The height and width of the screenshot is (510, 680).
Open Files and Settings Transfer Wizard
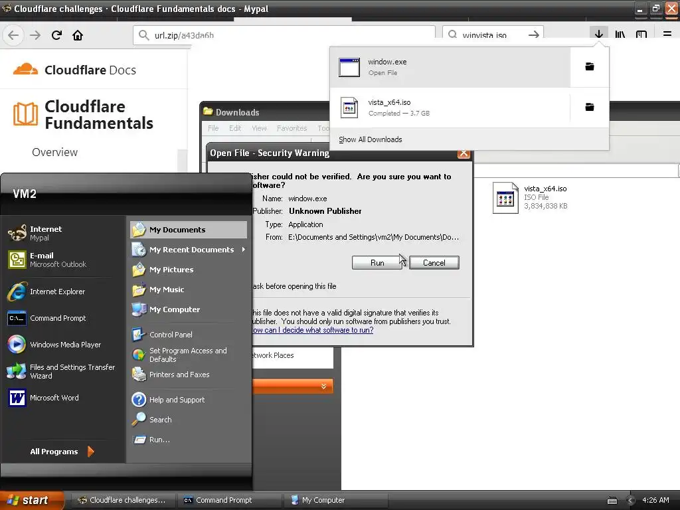63,371
